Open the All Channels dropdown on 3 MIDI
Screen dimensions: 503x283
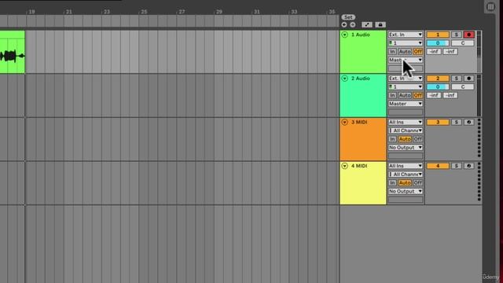point(406,130)
